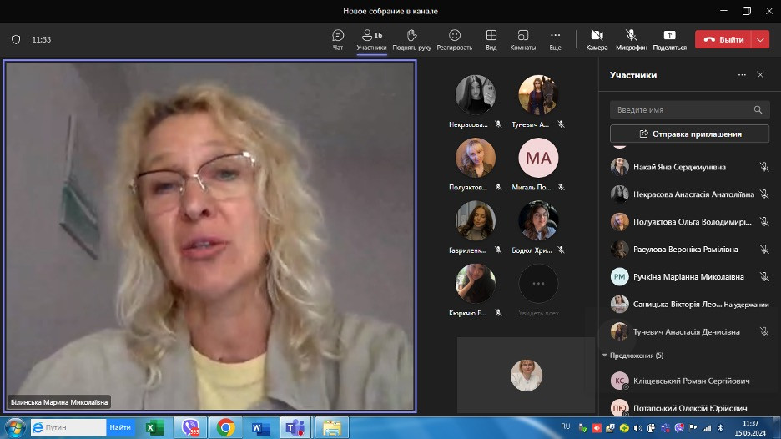Toggle the Camera on
Screen dimensions: 781x439
click(x=597, y=39)
